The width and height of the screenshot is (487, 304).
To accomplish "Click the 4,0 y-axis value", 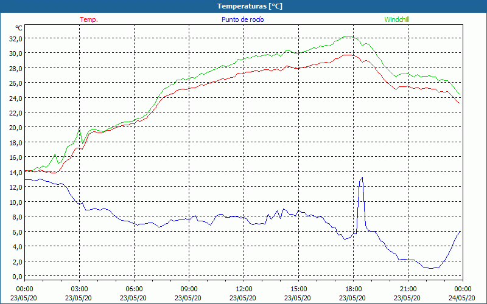I will (17, 247).
